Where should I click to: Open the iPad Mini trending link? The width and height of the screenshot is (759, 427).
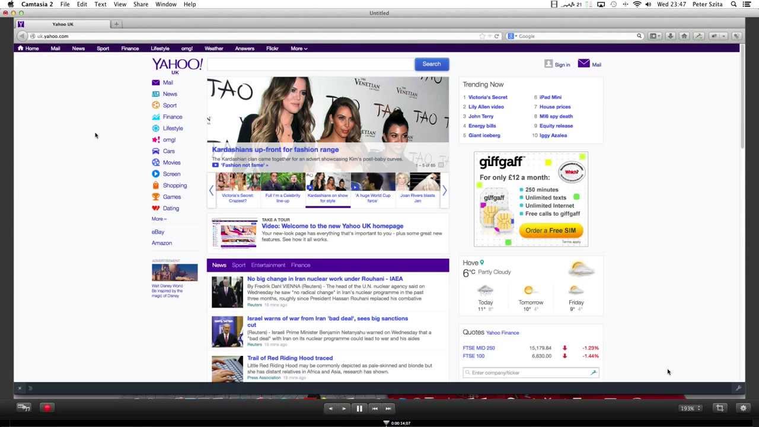tap(550, 97)
